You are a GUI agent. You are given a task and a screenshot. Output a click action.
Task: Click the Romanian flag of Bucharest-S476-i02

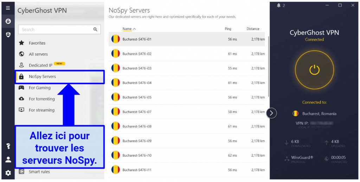115,54
